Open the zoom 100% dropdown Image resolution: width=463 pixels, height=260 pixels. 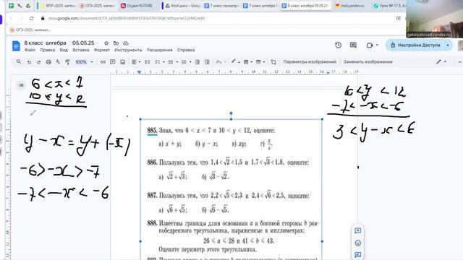click(x=84, y=62)
